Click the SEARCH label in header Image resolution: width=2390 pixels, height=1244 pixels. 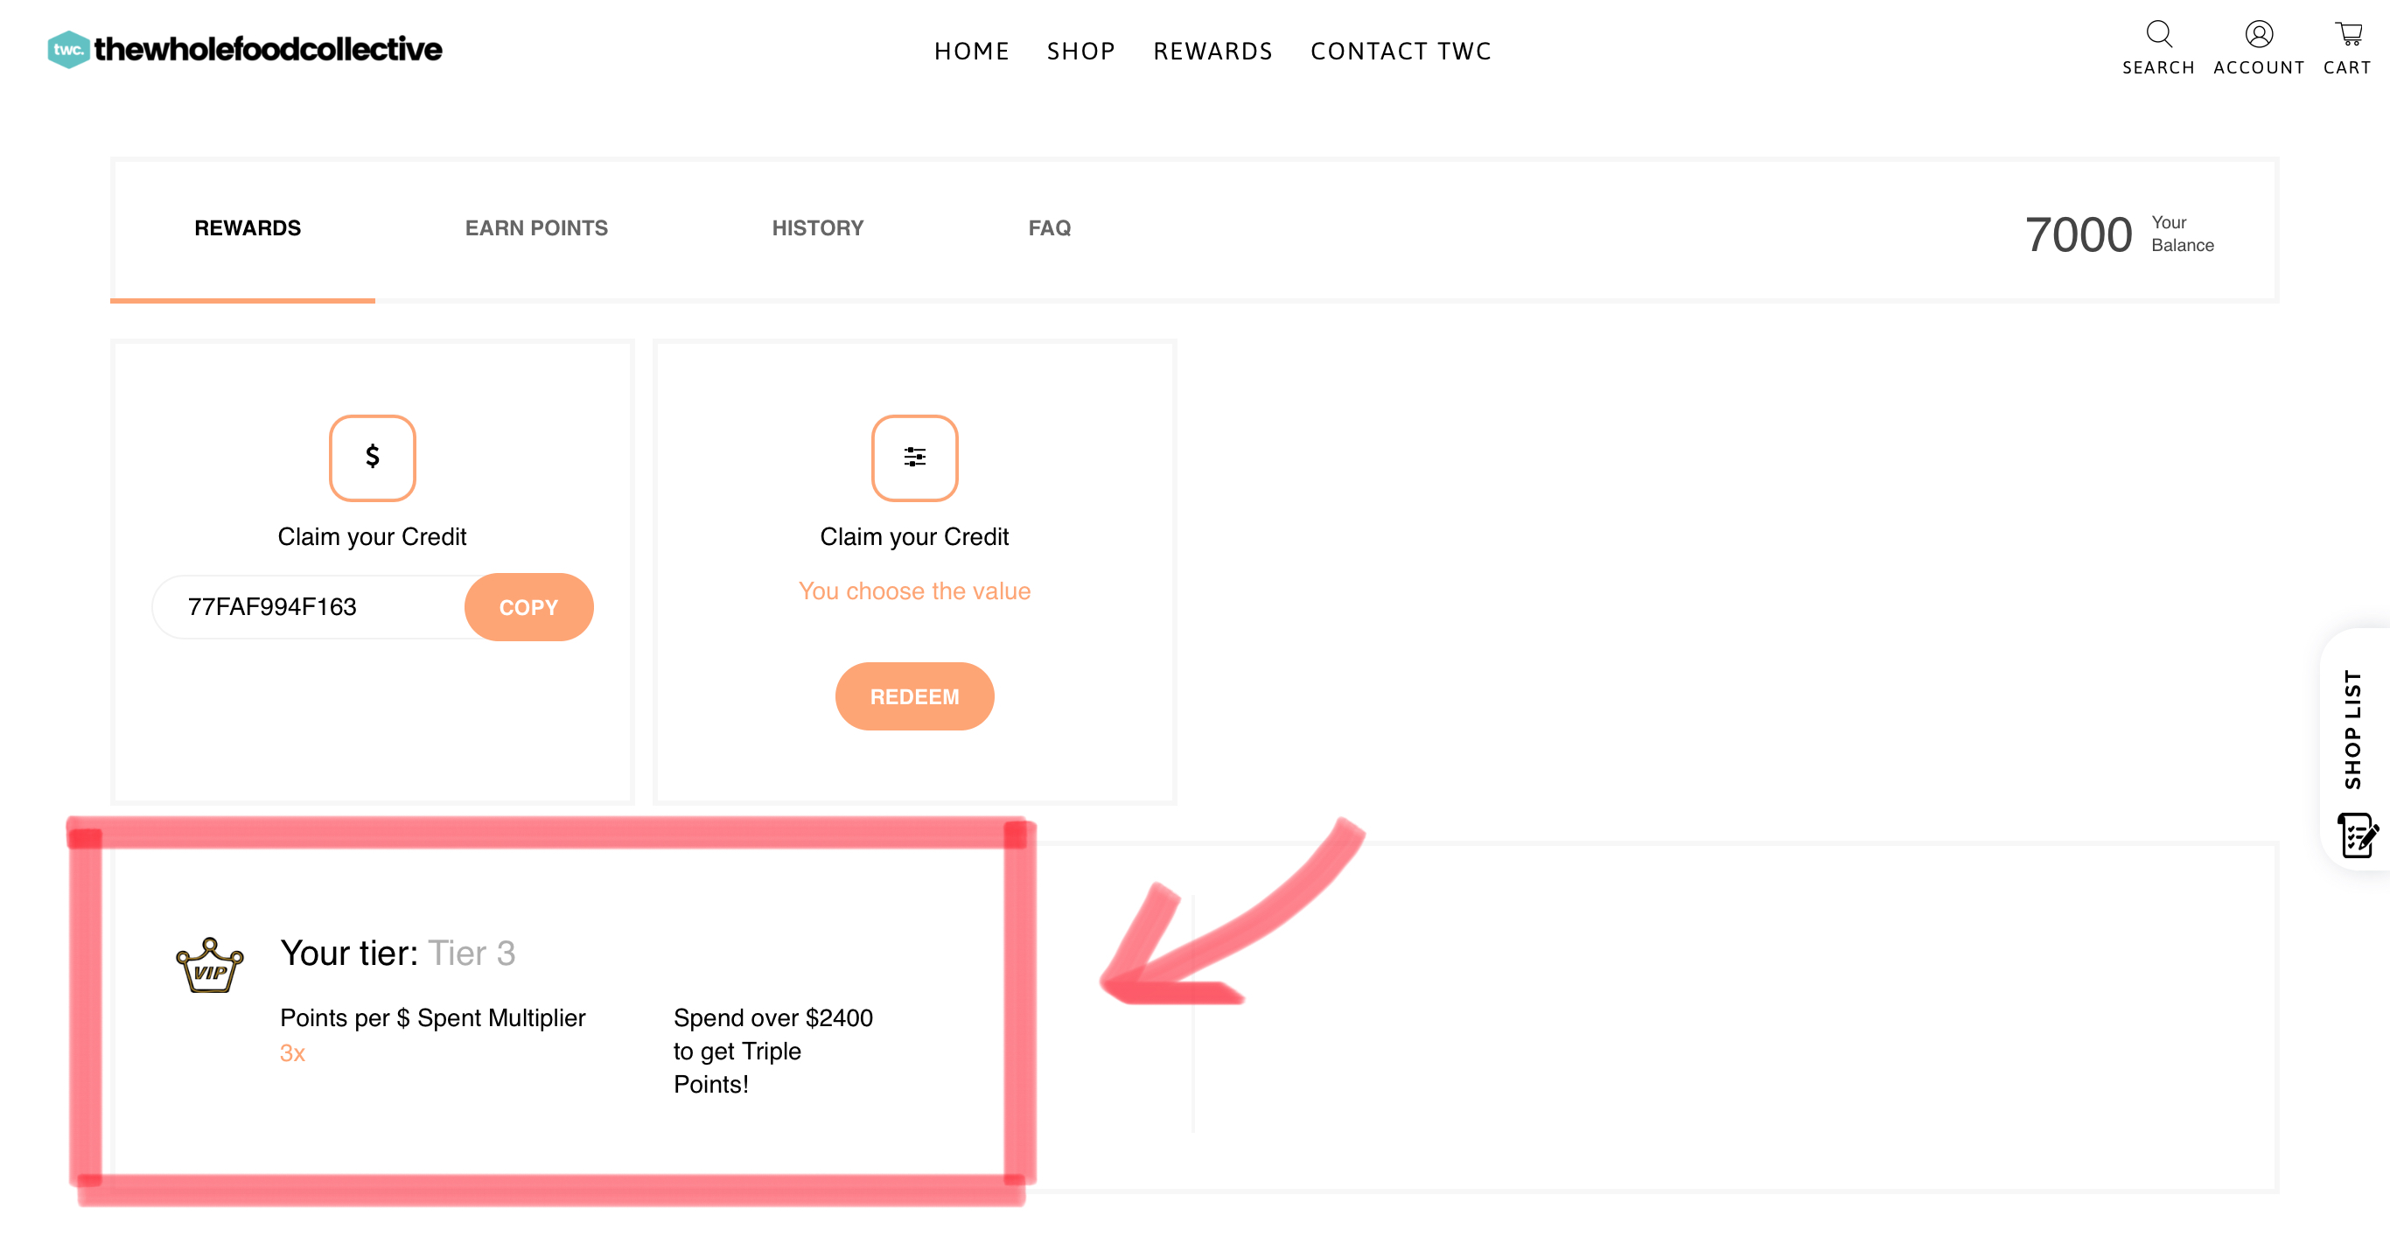point(2158,67)
